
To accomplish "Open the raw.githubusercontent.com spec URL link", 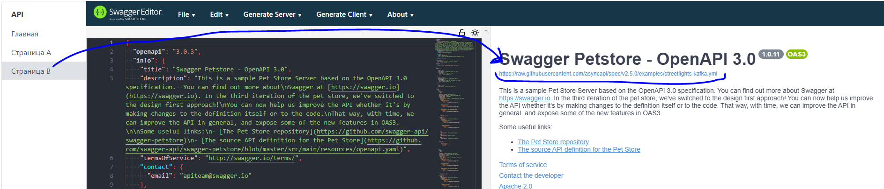I will click(608, 74).
